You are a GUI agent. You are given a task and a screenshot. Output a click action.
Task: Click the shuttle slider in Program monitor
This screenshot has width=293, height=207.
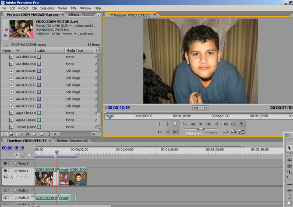pos(200,129)
